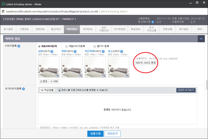Click the URL address bar text
This screenshot has height=139, width=208.
52,11
